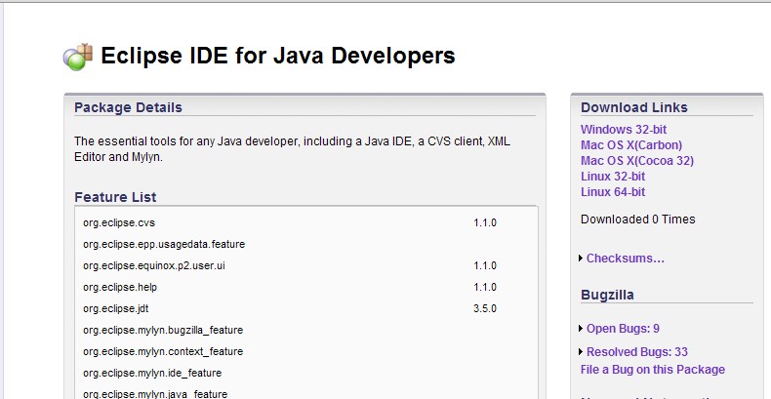
Task: Click the 1.1.0 version beside org.eclipse.help
Action: [485, 287]
